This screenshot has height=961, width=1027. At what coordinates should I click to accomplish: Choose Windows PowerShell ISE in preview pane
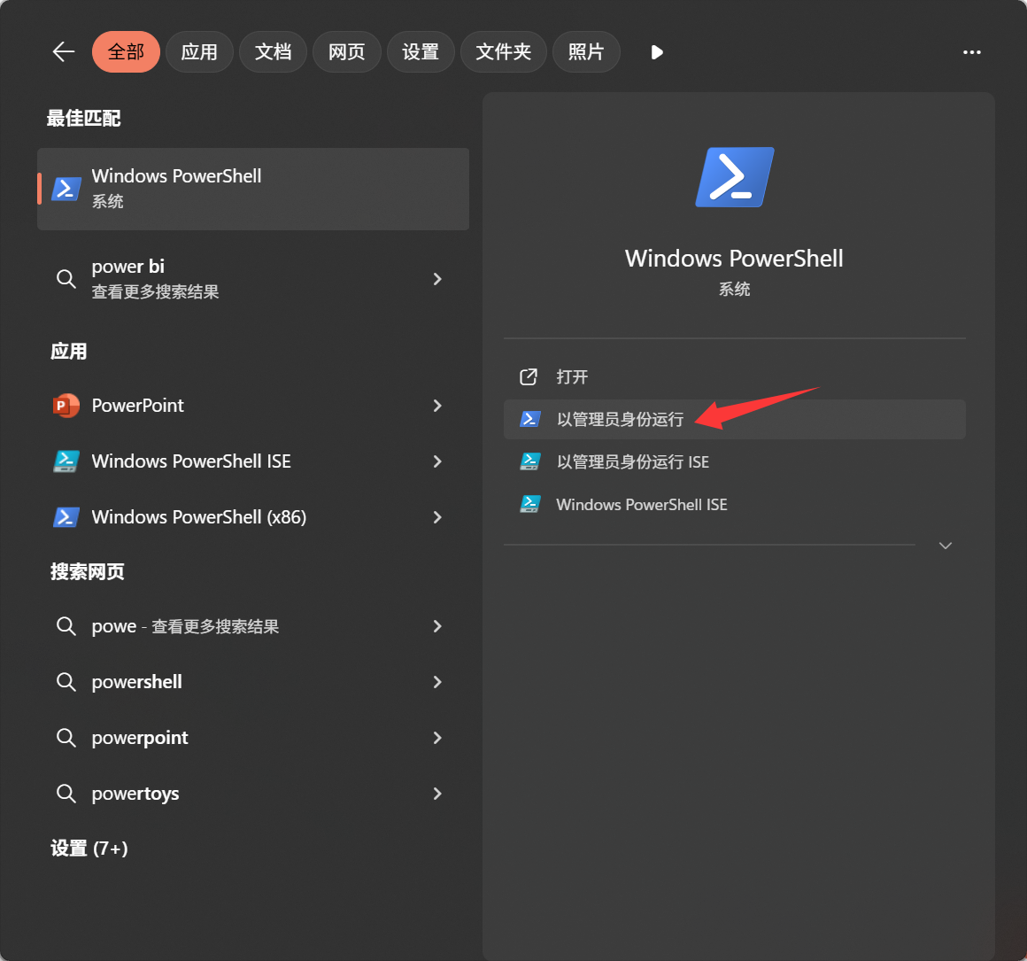point(734,504)
